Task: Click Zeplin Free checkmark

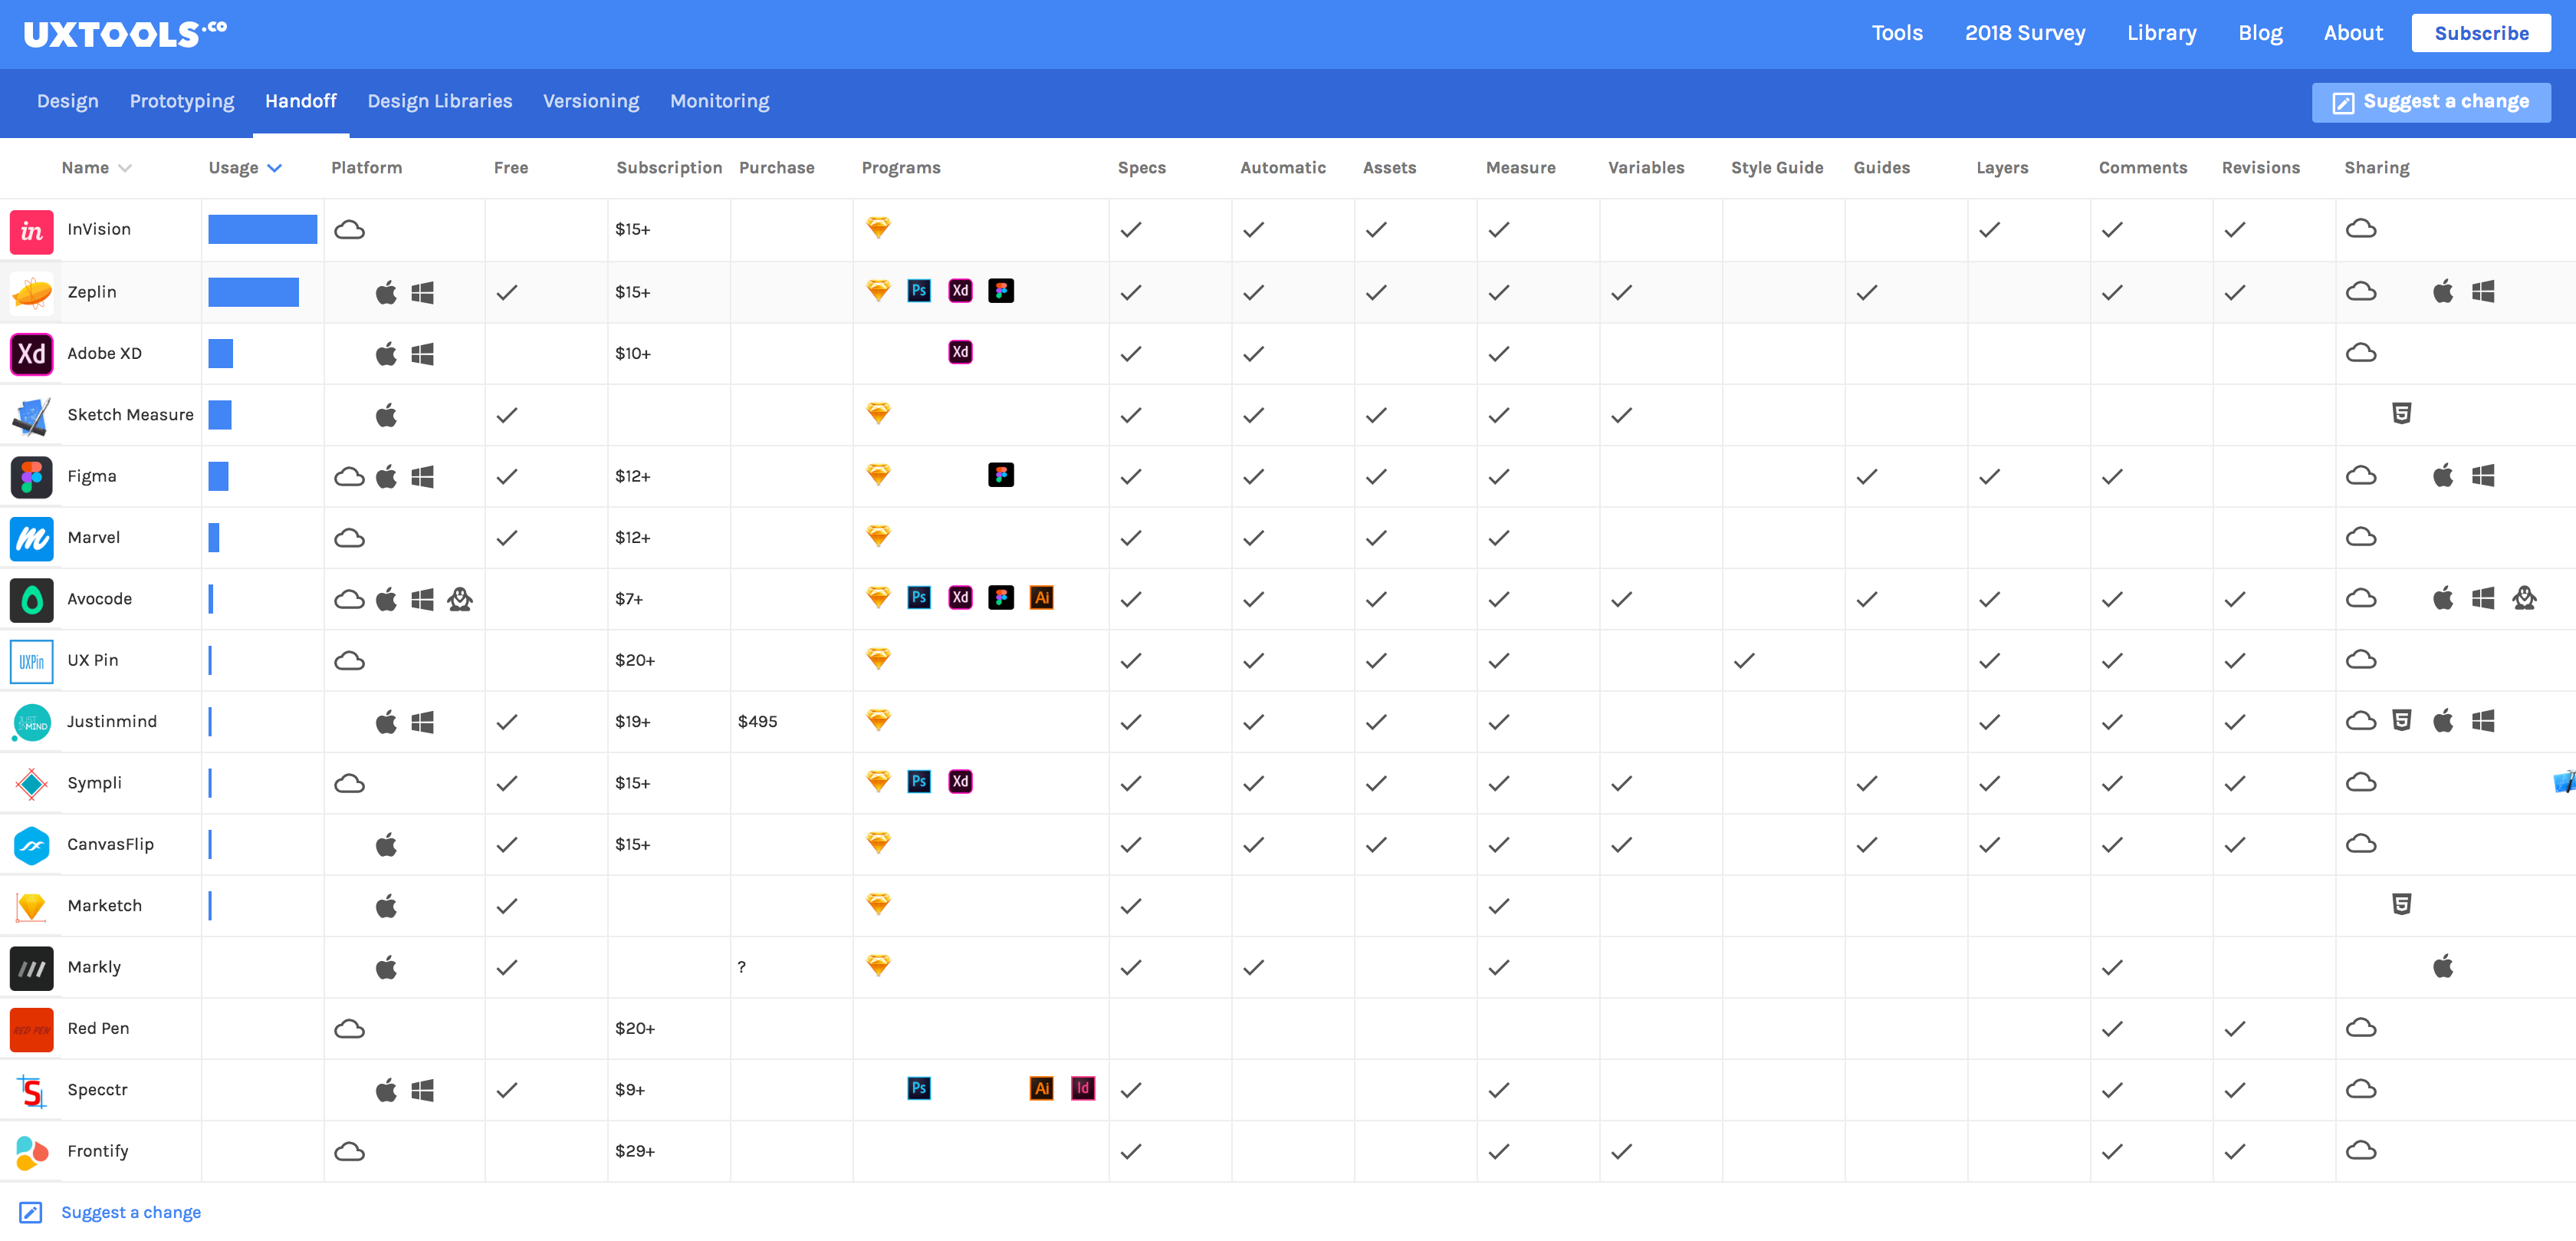Action: pyautogui.click(x=507, y=292)
